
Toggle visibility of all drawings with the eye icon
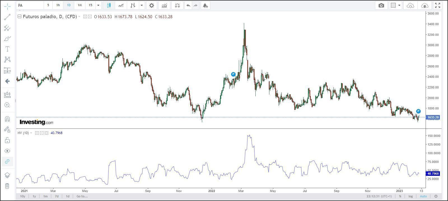[7, 151]
